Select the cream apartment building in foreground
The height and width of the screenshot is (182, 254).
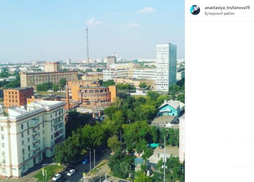(32, 139)
